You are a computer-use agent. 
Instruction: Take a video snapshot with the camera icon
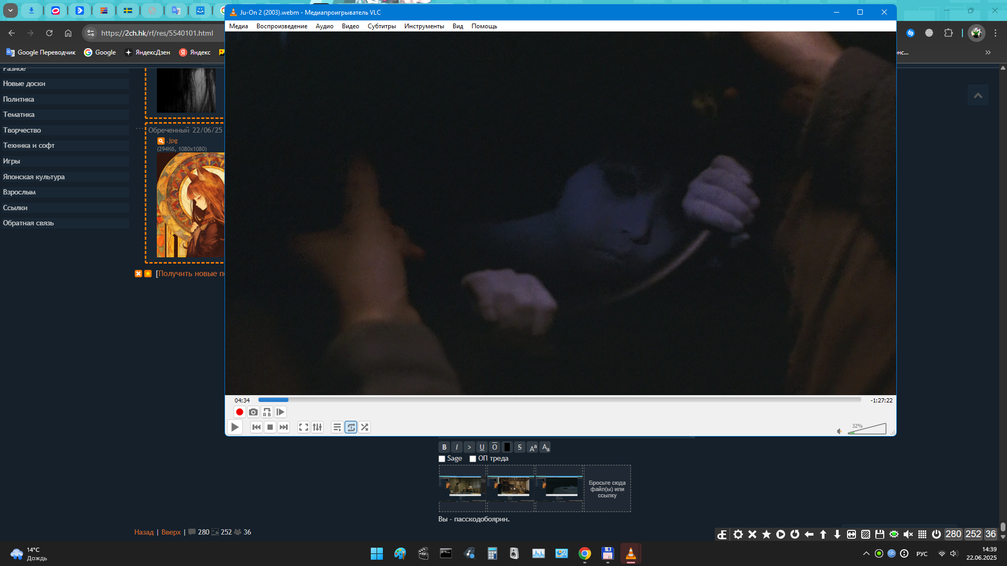point(253,412)
